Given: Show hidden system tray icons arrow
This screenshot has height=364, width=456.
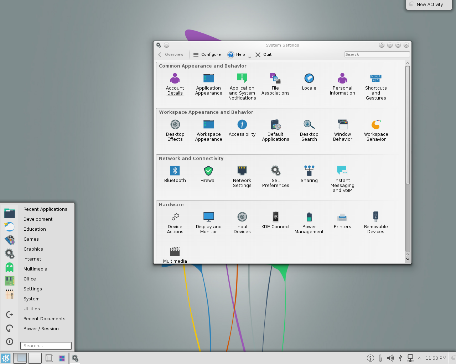Looking at the screenshot, I should tap(419, 358).
